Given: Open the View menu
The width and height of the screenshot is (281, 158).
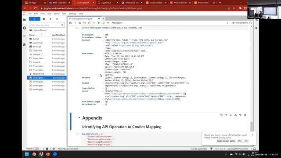Looking at the screenshot, I should pyautogui.click(x=43, y=14).
